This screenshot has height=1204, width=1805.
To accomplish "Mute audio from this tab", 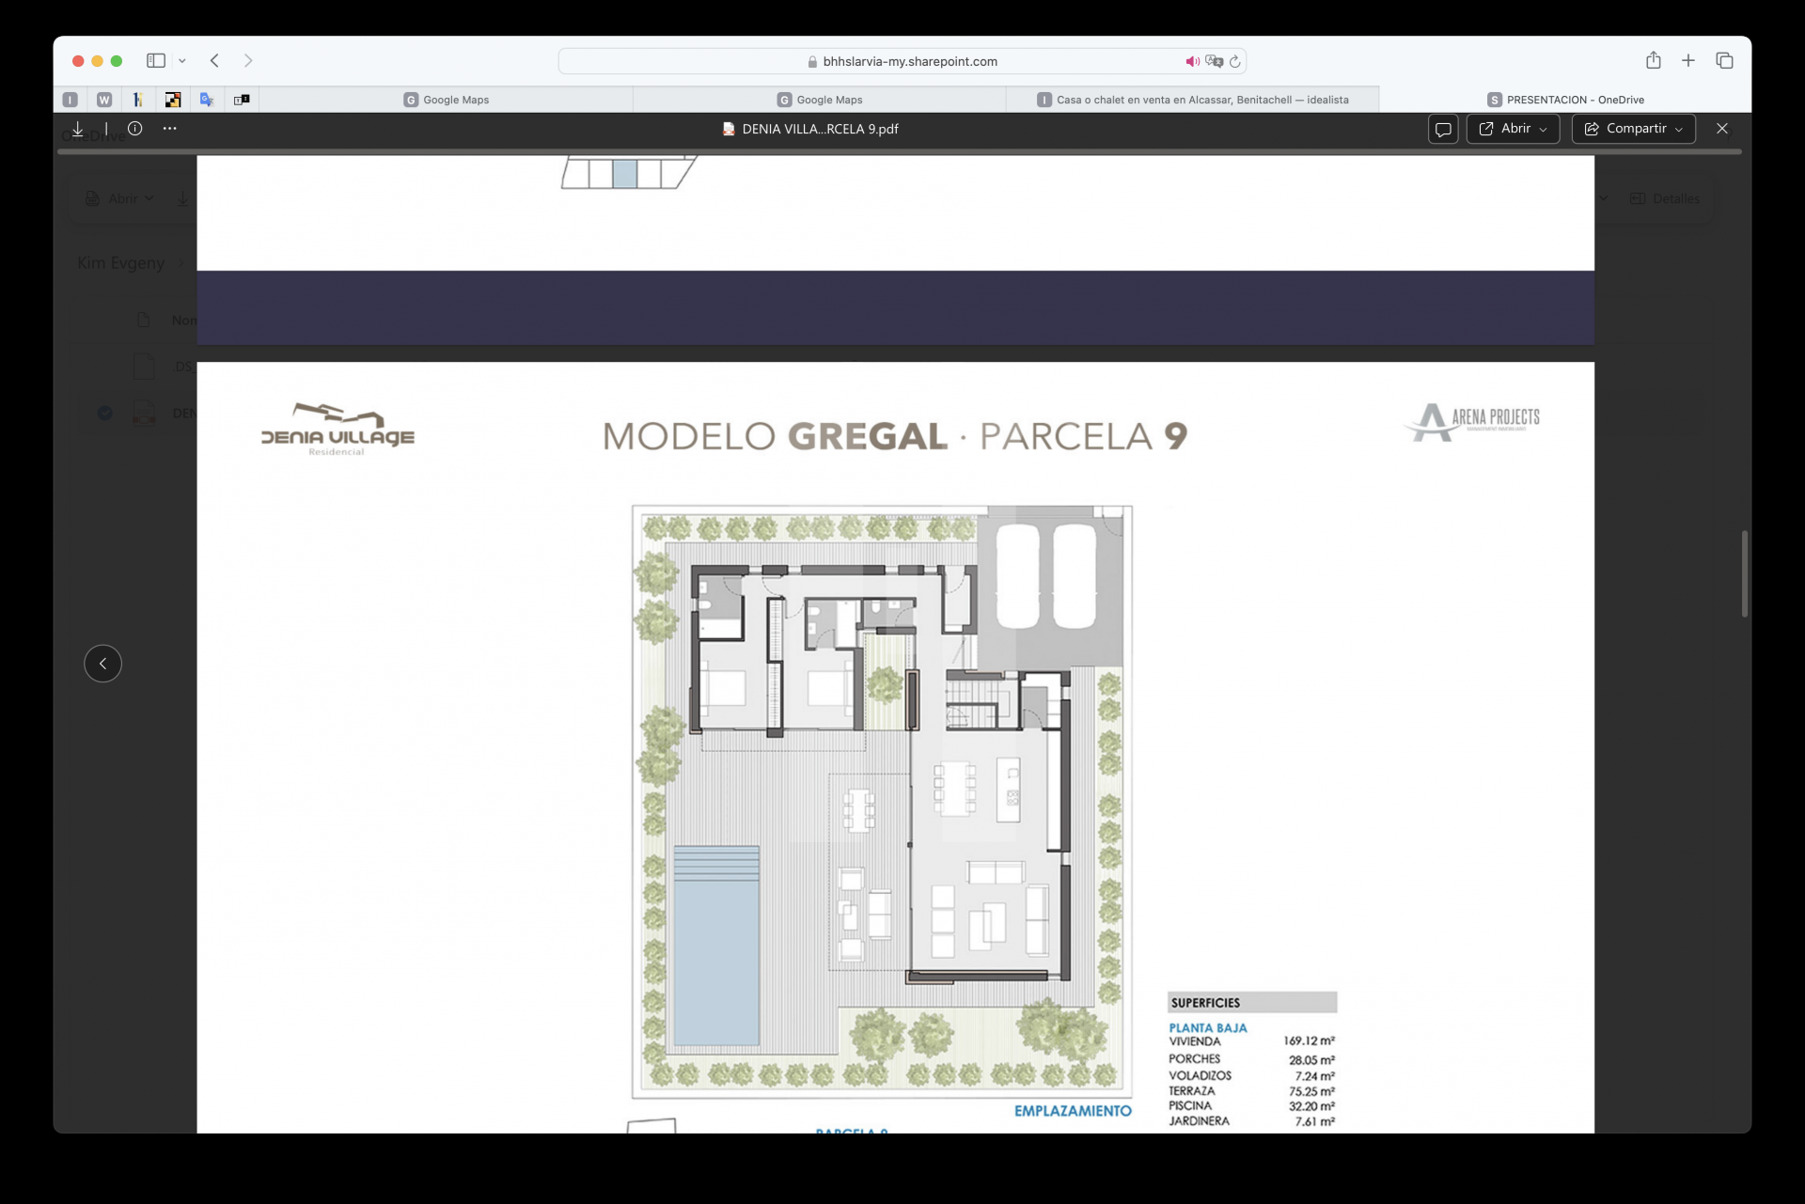I will pos(1192,61).
